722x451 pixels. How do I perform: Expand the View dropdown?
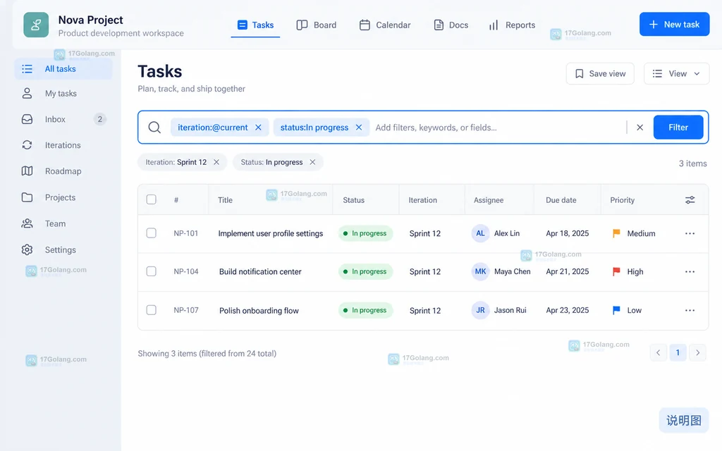[676, 73]
